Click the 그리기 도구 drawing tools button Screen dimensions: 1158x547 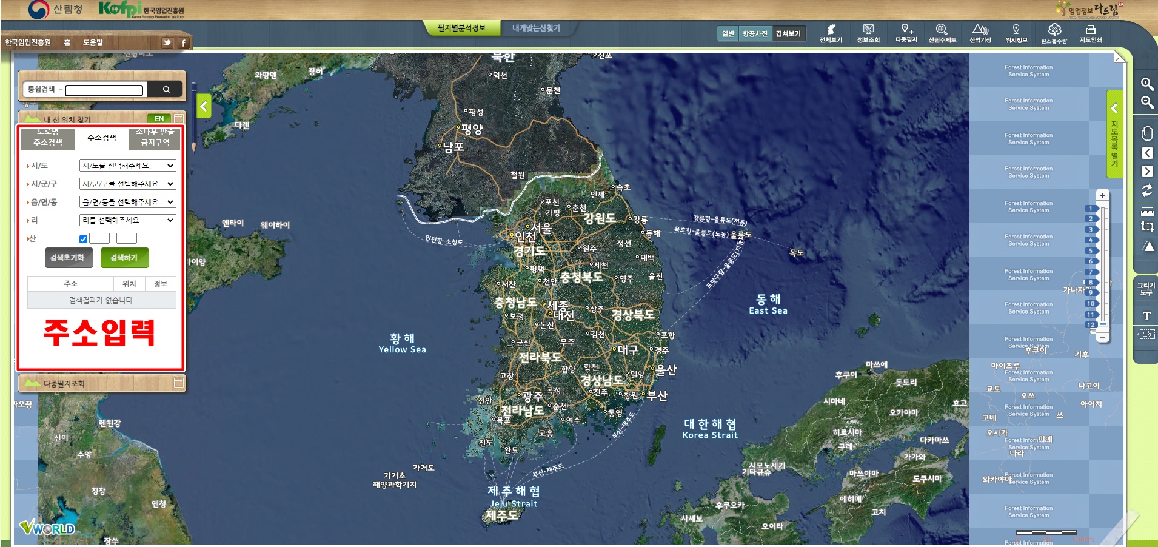pyautogui.click(x=1146, y=289)
